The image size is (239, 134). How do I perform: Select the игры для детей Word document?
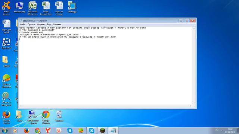pyautogui.click(x=6, y=26)
